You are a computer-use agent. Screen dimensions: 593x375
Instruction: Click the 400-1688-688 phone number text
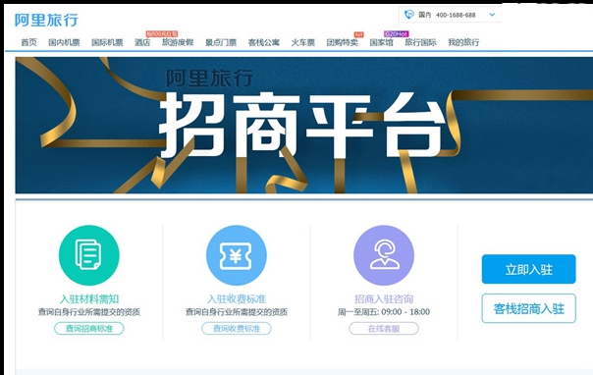456,15
